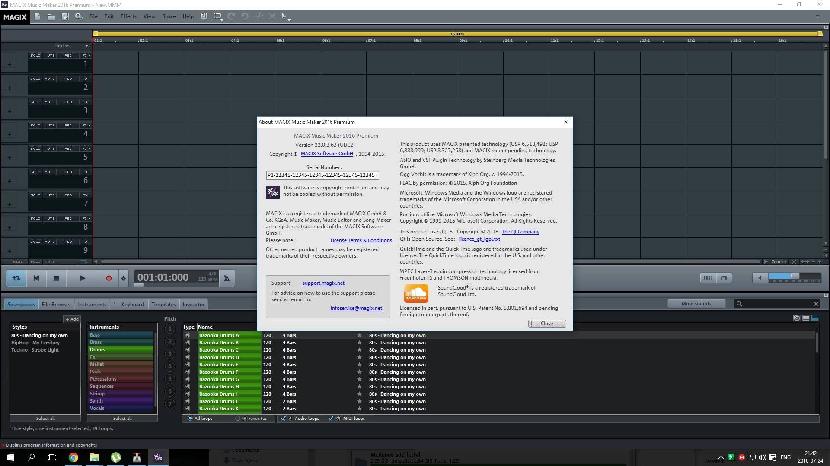830x466 pixels.
Task: Clear the sound search with the X icon
Action: coord(816,304)
